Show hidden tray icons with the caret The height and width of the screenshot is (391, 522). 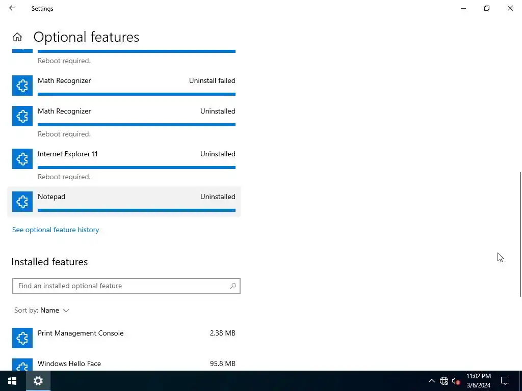point(431,381)
